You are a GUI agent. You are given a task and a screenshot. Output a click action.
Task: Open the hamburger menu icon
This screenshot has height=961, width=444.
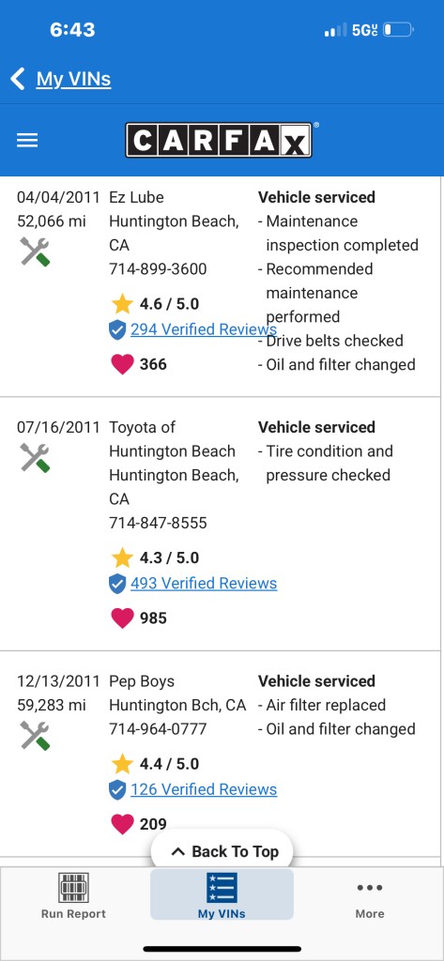pos(27,141)
